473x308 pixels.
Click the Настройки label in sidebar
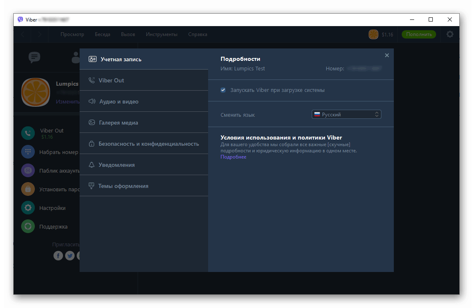pos(53,208)
